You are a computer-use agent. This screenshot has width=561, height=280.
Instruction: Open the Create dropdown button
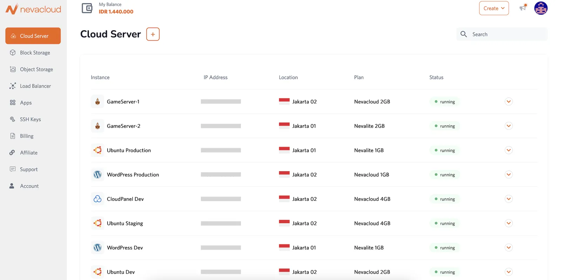click(494, 8)
